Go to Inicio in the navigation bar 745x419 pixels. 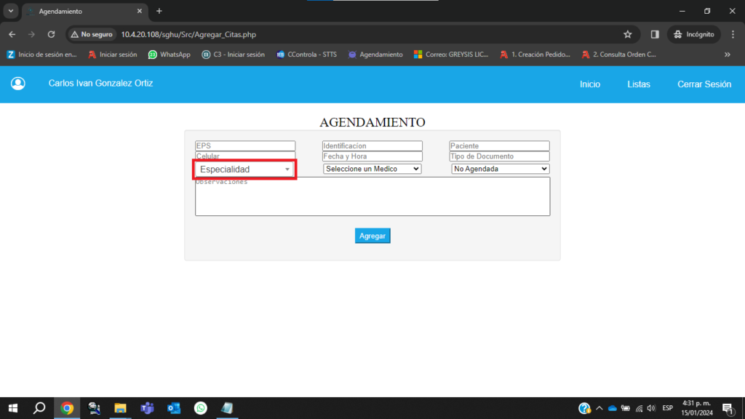(590, 84)
